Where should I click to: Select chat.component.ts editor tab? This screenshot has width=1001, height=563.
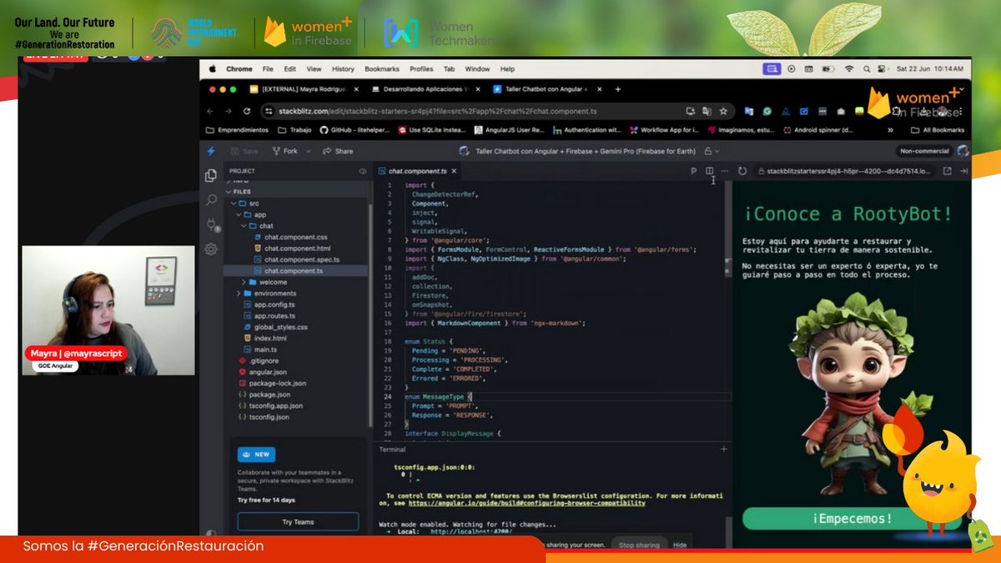click(417, 171)
